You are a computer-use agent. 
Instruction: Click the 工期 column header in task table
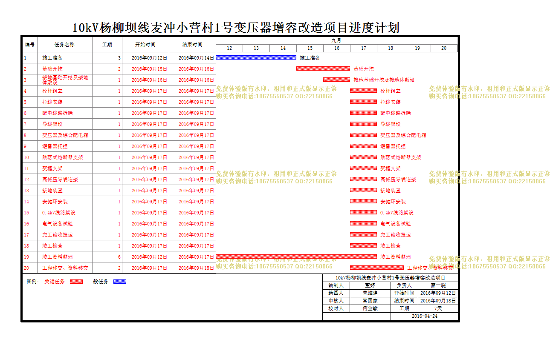107,44
